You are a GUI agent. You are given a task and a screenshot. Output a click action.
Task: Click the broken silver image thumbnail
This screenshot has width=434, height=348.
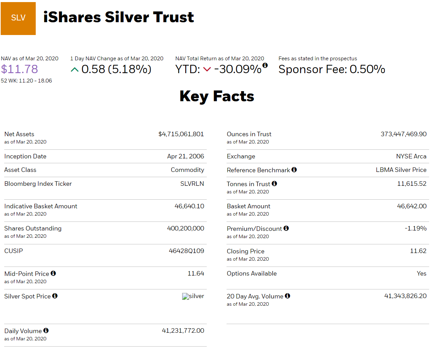[x=186, y=296]
